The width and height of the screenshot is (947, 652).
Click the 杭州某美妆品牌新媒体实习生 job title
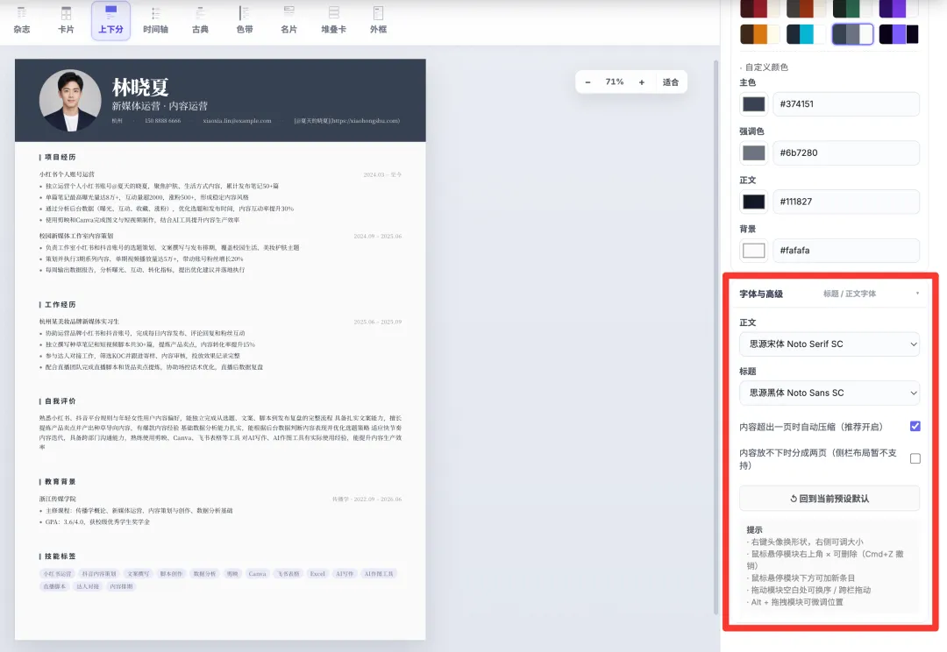[79, 322]
